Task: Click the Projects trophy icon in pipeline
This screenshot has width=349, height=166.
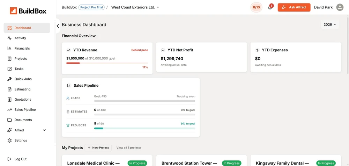Action: coord(68,125)
